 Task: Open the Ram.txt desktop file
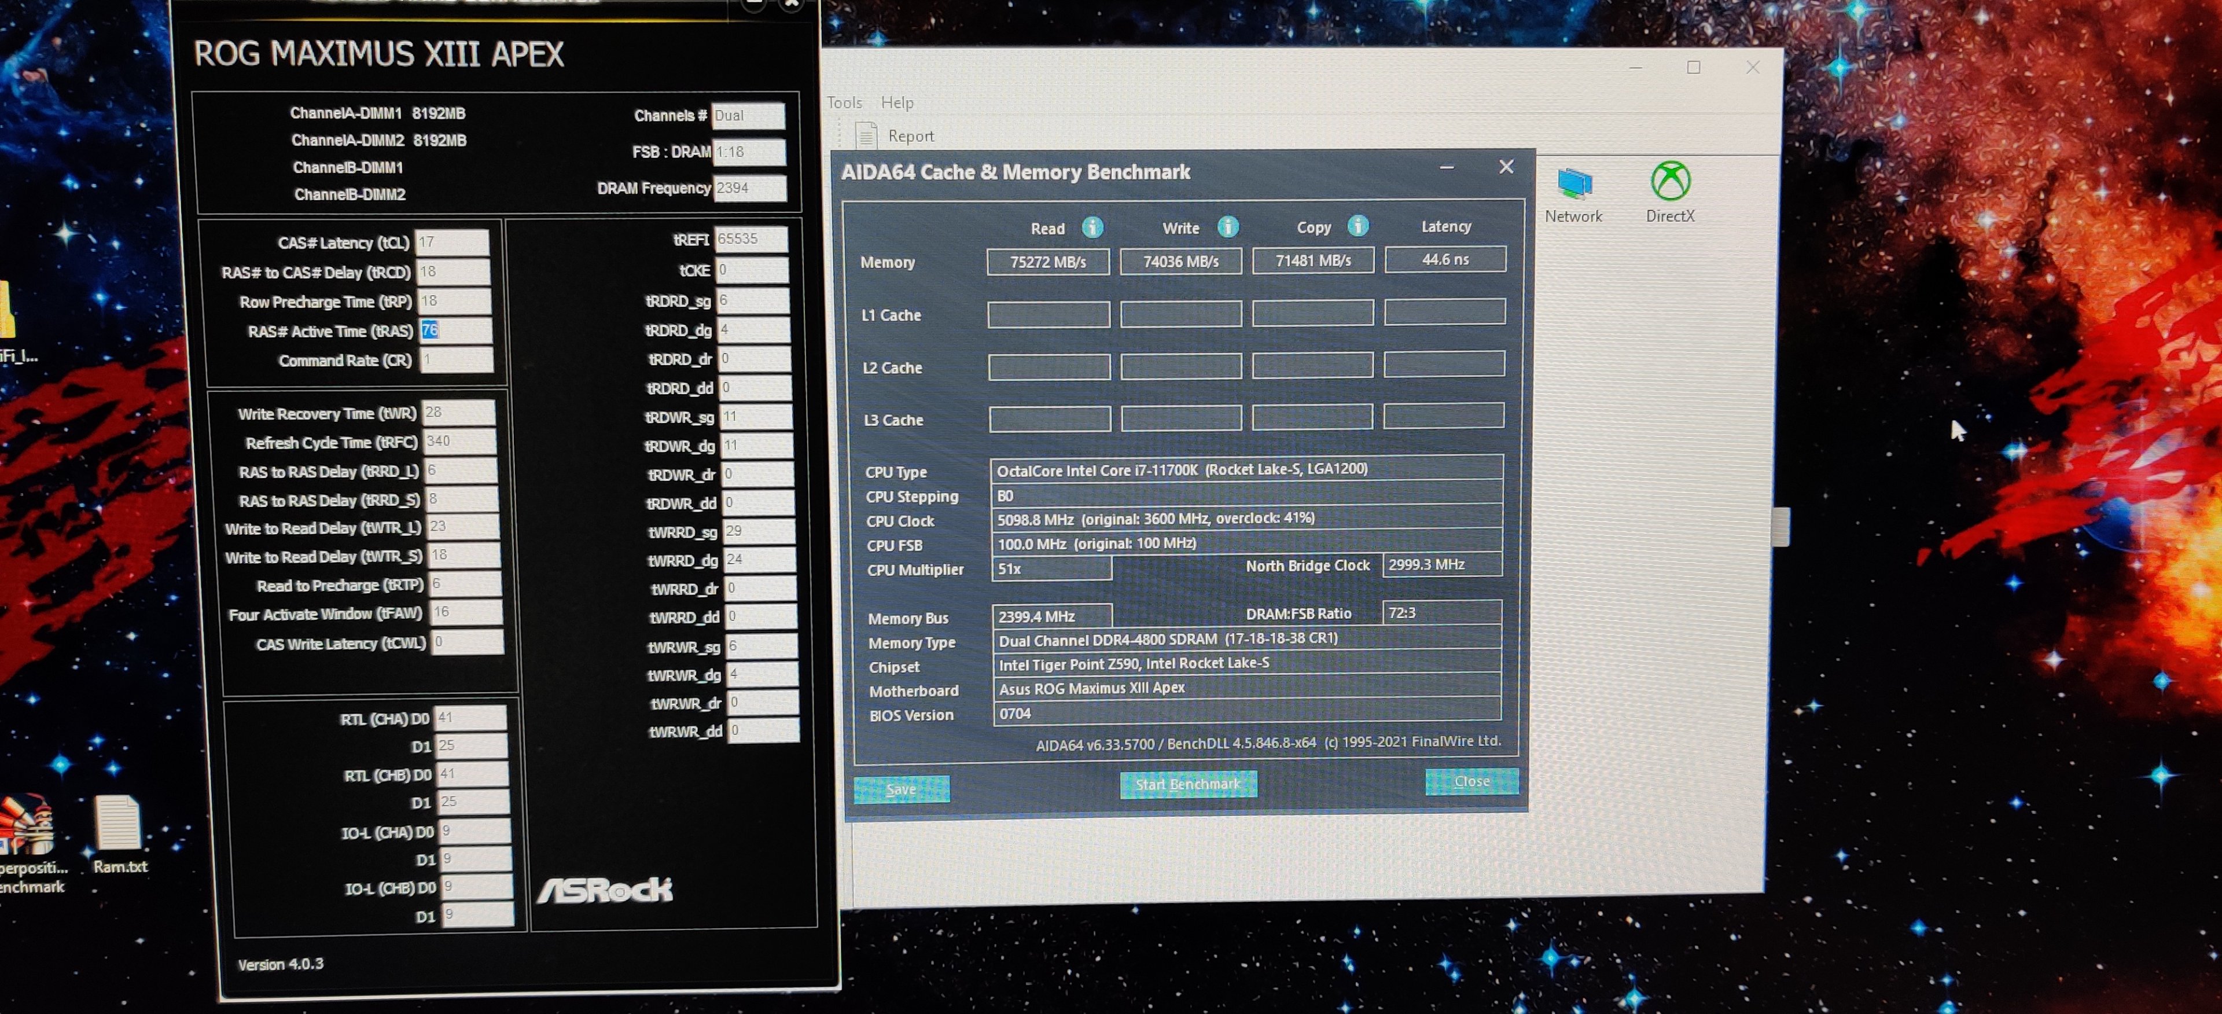coord(119,835)
